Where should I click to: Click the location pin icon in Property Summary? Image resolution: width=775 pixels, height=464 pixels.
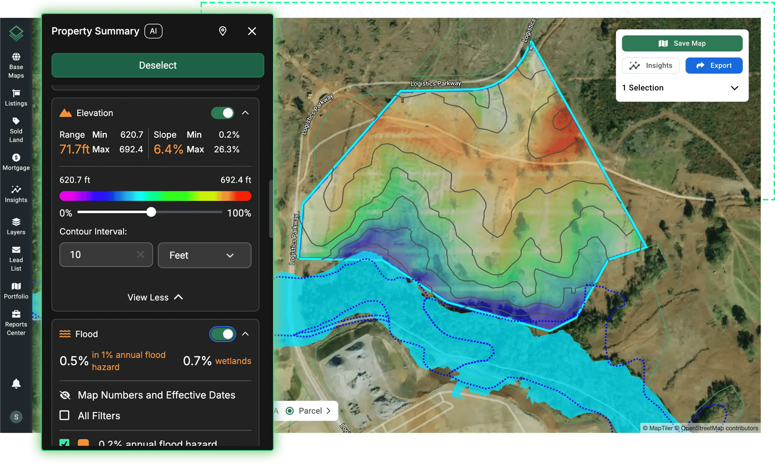coord(222,31)
